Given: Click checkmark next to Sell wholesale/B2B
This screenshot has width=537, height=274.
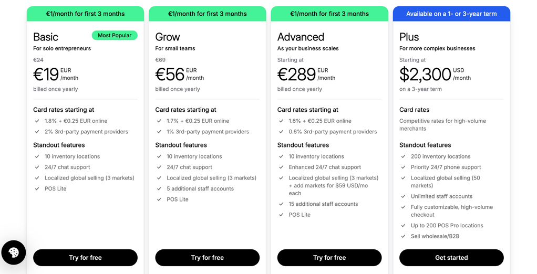Looking at the screenshot, I should point(404,236).
